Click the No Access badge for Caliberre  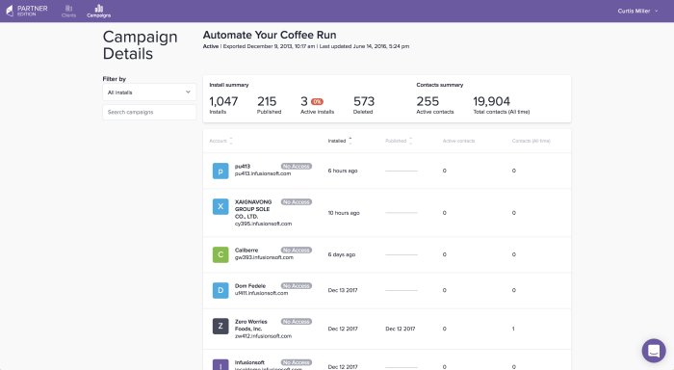coord(297,251)
